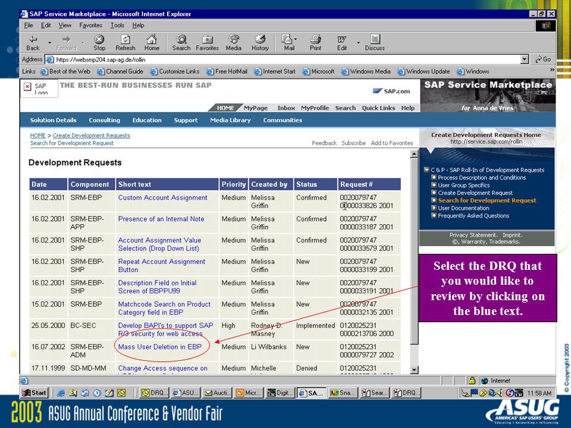
Task: Open the File menu
Action: click(x=29, y=25)
